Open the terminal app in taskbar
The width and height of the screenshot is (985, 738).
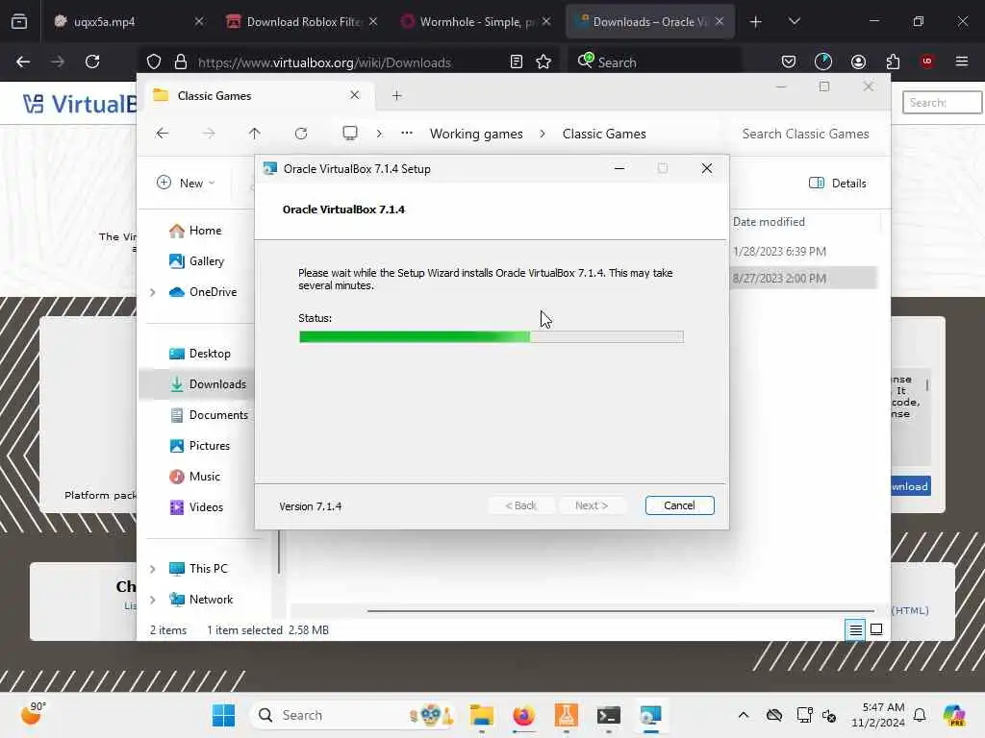pos(608,715)
